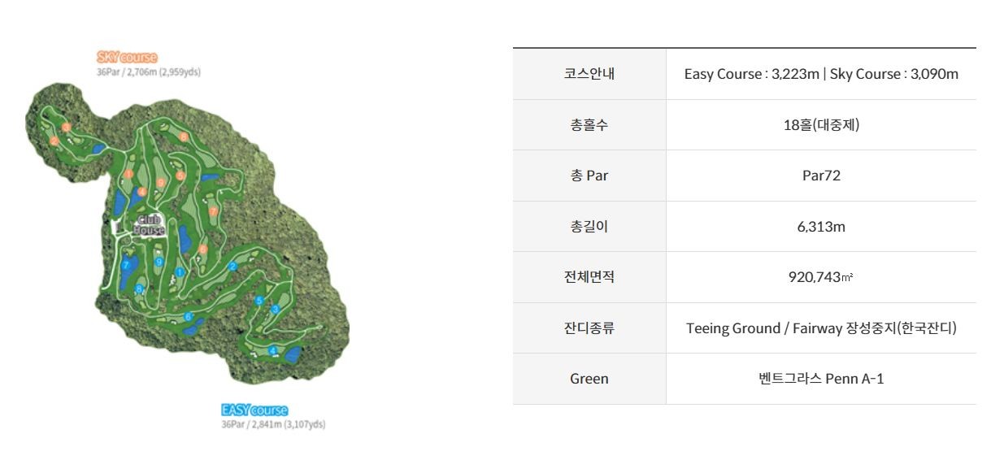Select blue hole 3 marker on Easy course

(276, 309)
